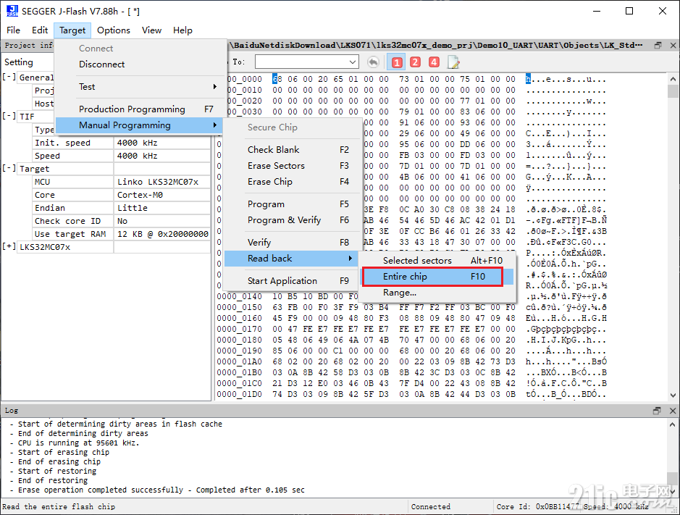Click 'Read the entire flash chip' status text

click(x=59, y=506)
